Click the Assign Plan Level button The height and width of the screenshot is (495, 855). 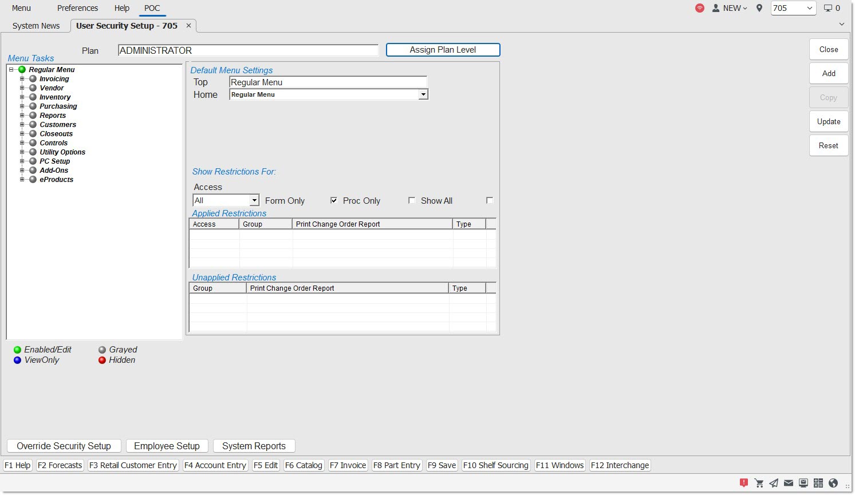click(443, 50)
